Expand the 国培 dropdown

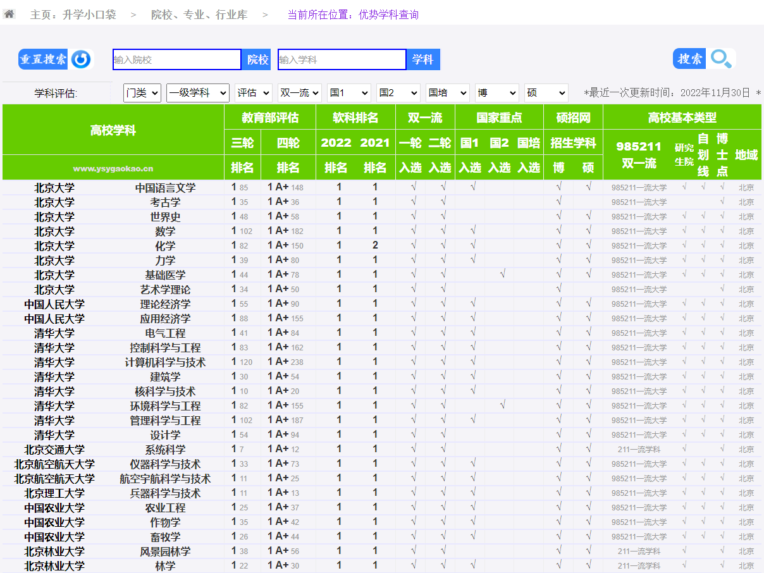coord(447,93)
